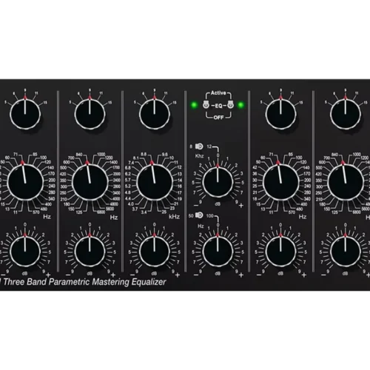Flip the right EQ Active/OFF toggle switch

[230, 105]
